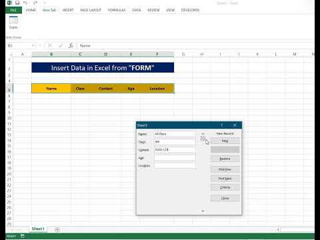Switch to the HOME tab
The image size is (320, 240).
pyautogui.click(x=31, y=10)
